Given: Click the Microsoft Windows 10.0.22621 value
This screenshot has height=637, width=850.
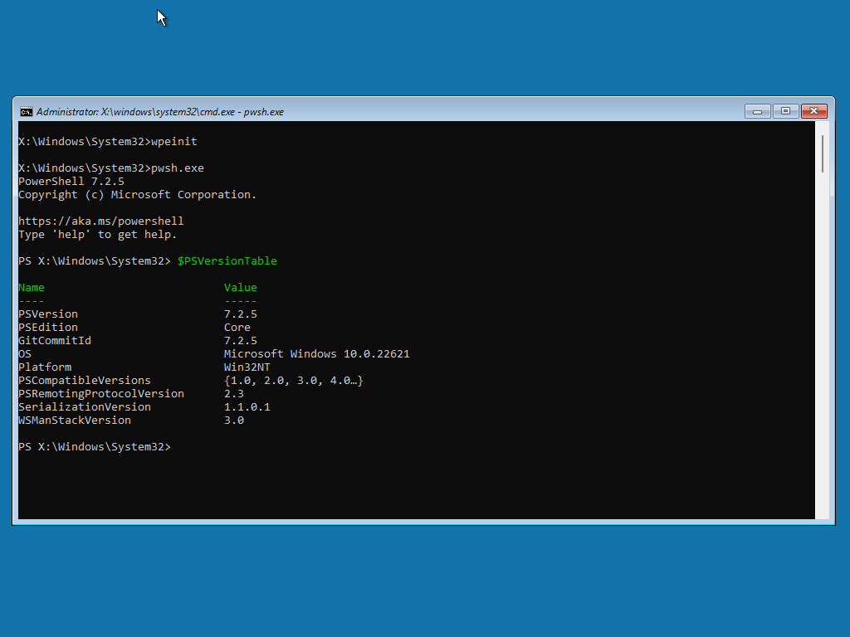Looking at the screenshot, I should pos(316,354).
